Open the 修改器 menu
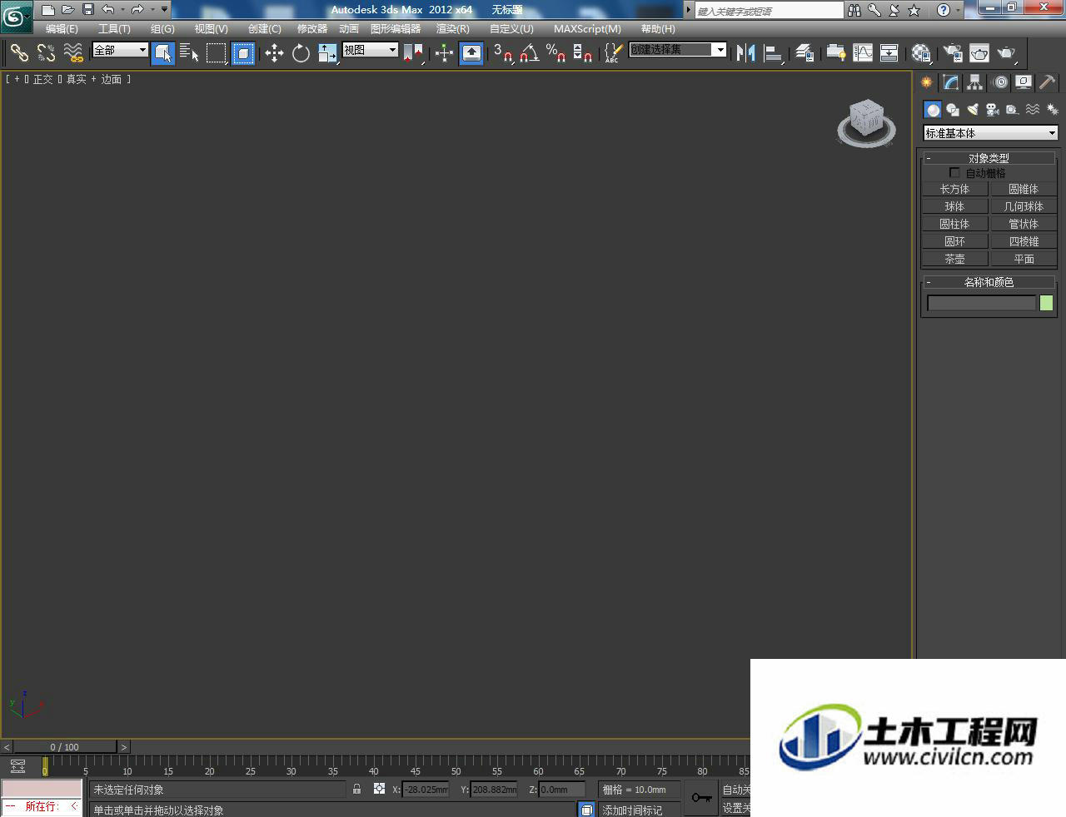Screen dimensions: 1066x817 [312, 28]
